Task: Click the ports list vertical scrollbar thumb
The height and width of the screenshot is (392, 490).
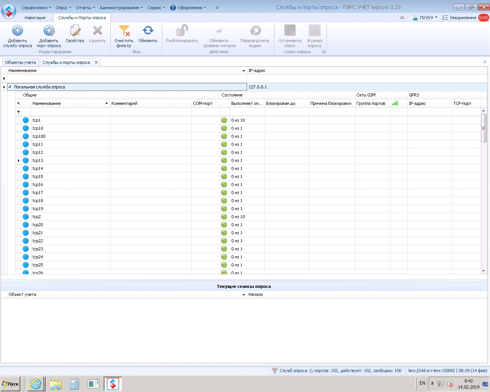Action: point(483,128)
